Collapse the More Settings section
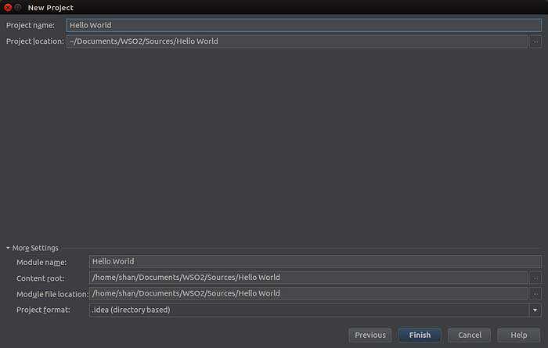Screen dimensions: 548x348 (8, 248)
